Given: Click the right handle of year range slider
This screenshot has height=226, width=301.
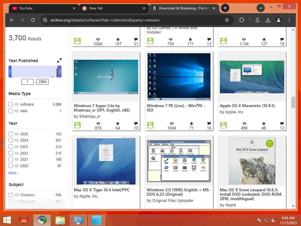Looking at the screenshot, I should tap(60, 72).
